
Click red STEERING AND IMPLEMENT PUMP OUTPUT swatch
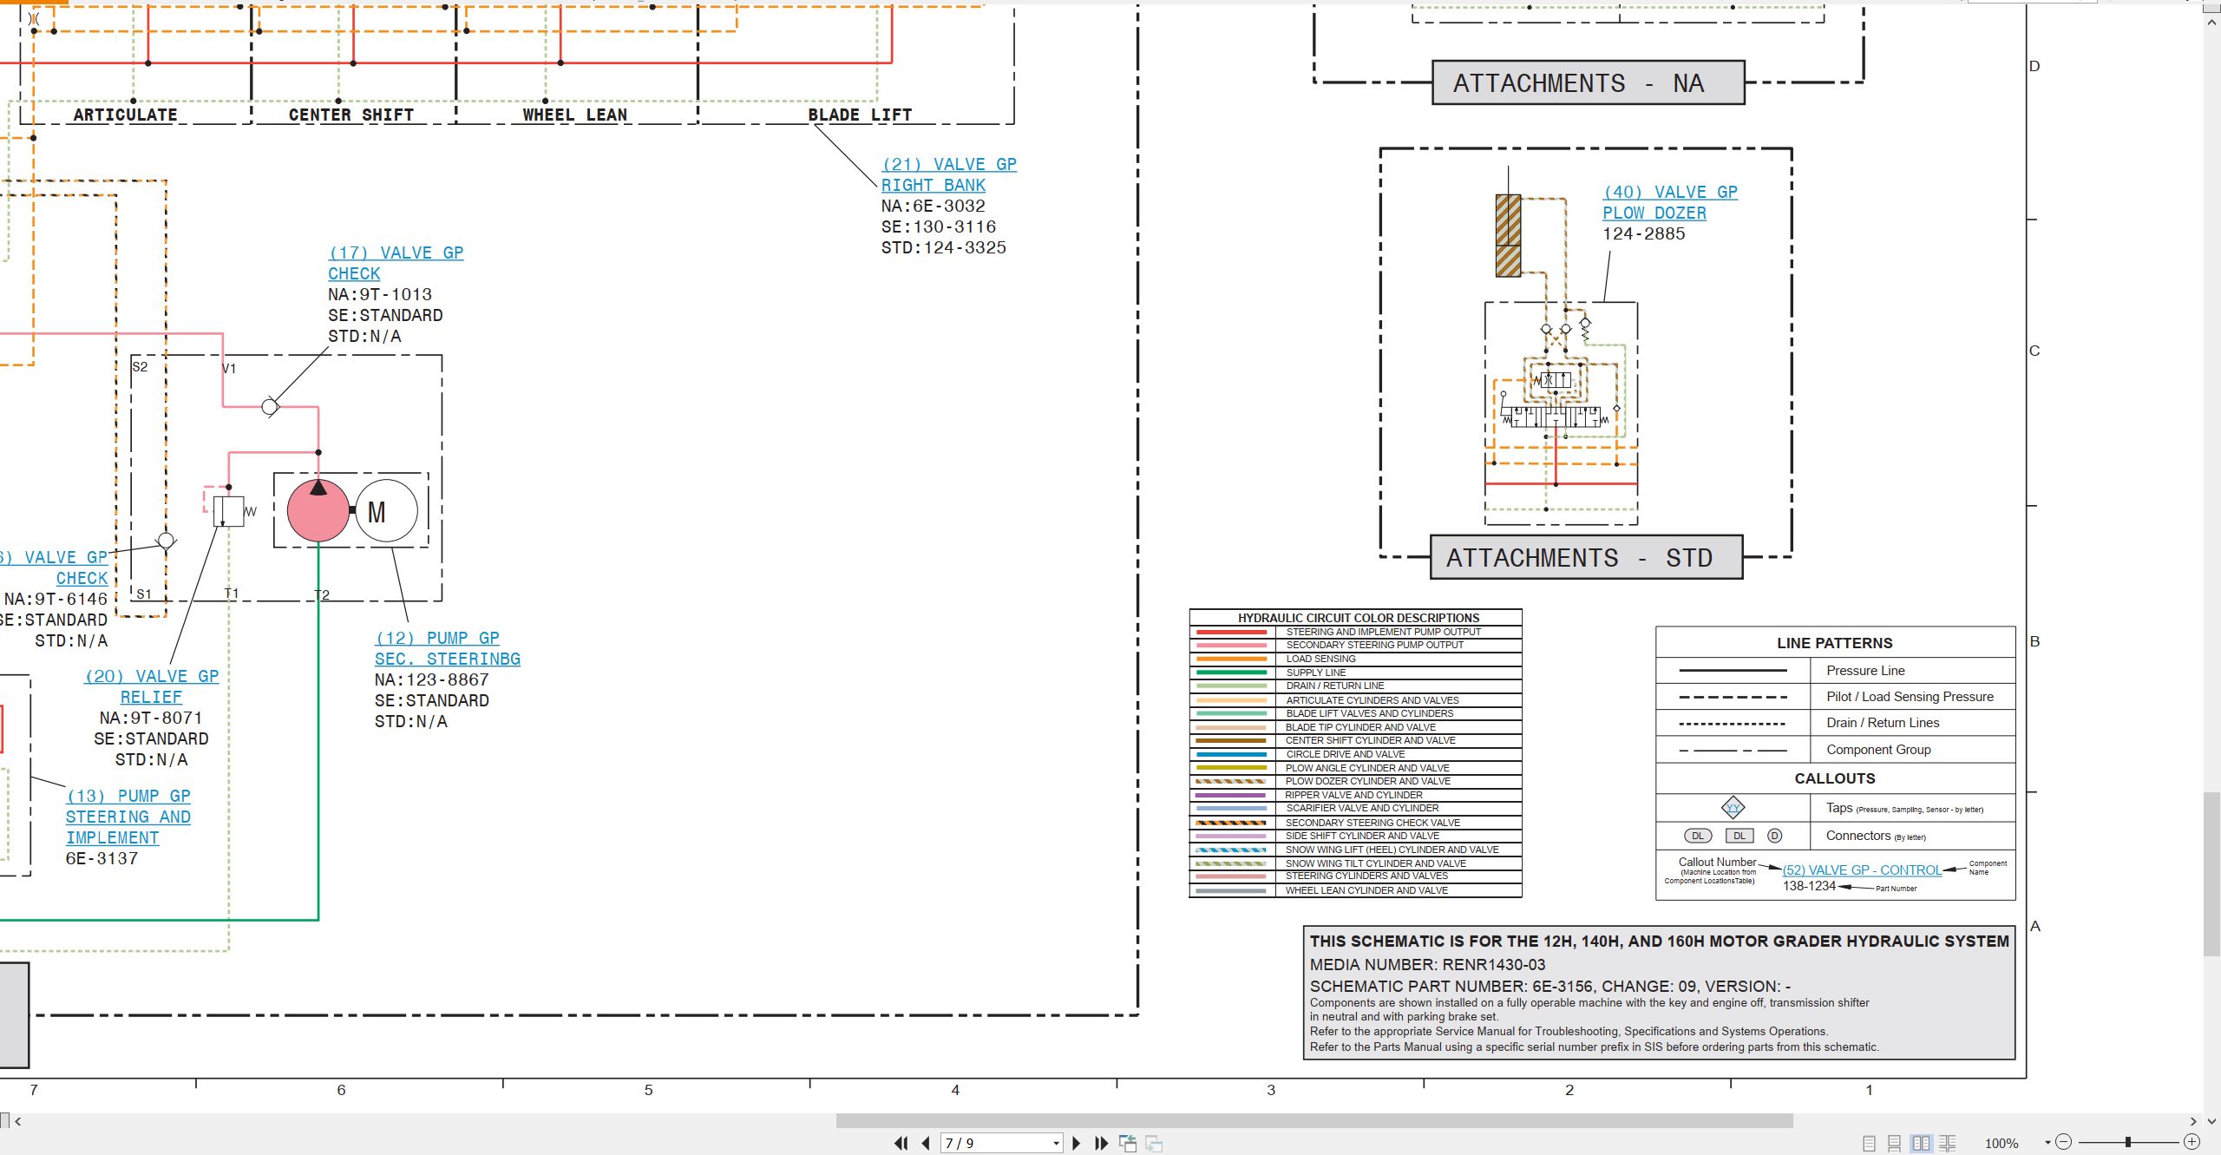pyautogui.click(x=1231, y=632)
